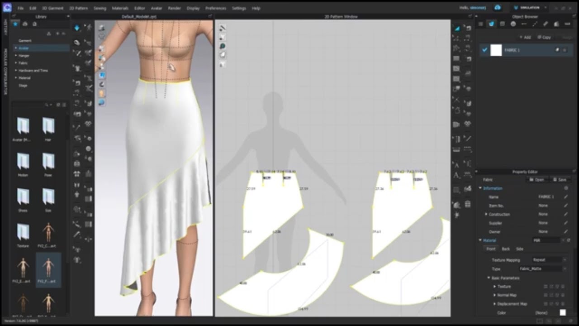Screen dimensions: 579x326
Task: Expand the Hanger item in Library tree
Action: pos(16,56)
